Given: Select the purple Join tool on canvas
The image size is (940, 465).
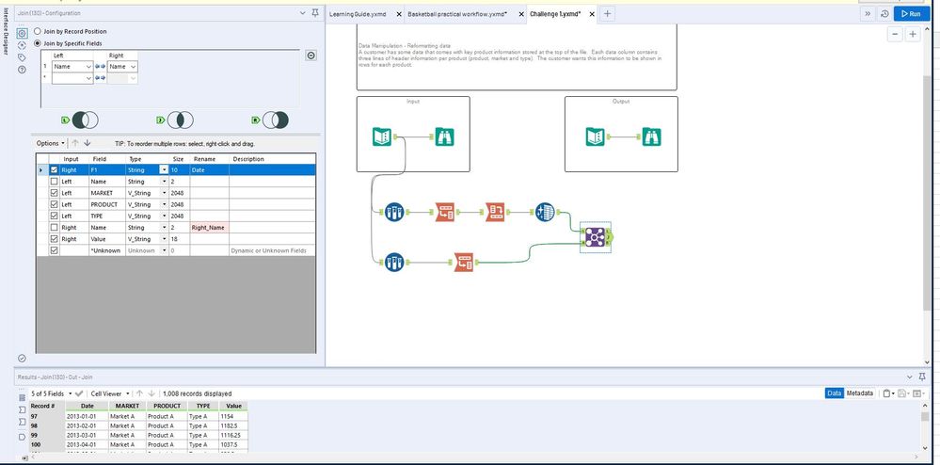Looking at the screenshot, I should pos(595,236).
